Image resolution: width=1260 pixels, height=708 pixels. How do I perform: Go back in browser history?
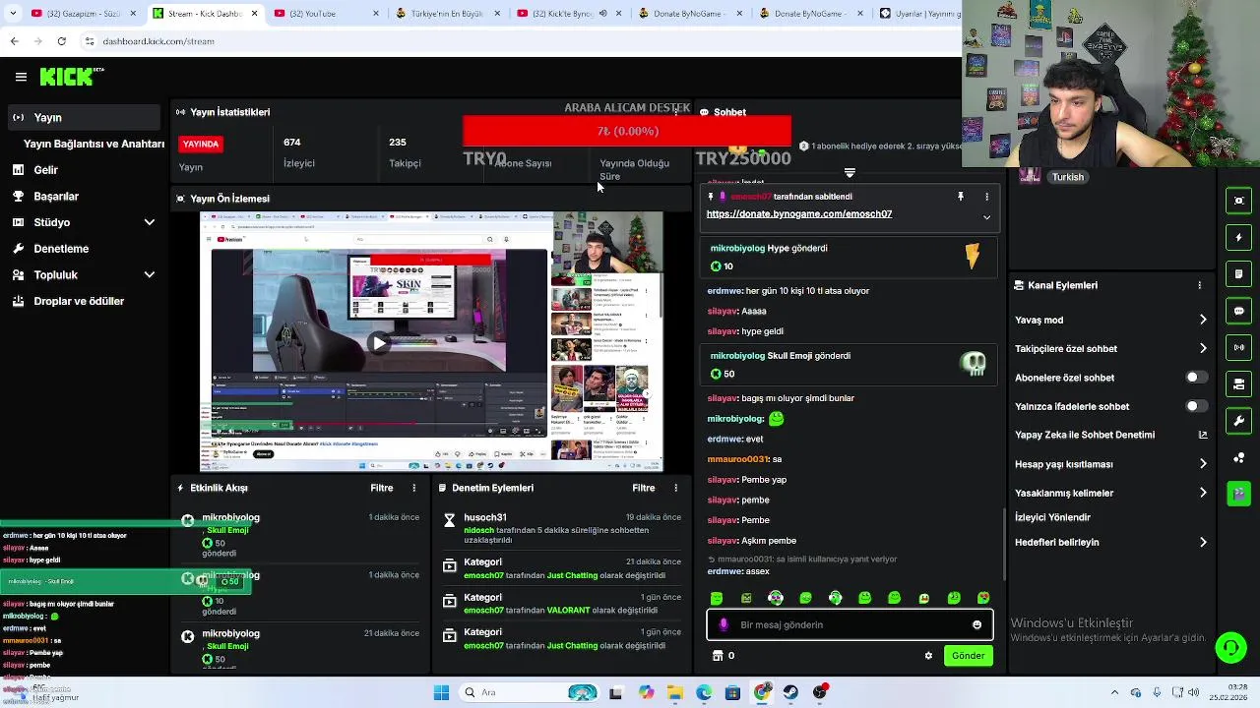14,41
